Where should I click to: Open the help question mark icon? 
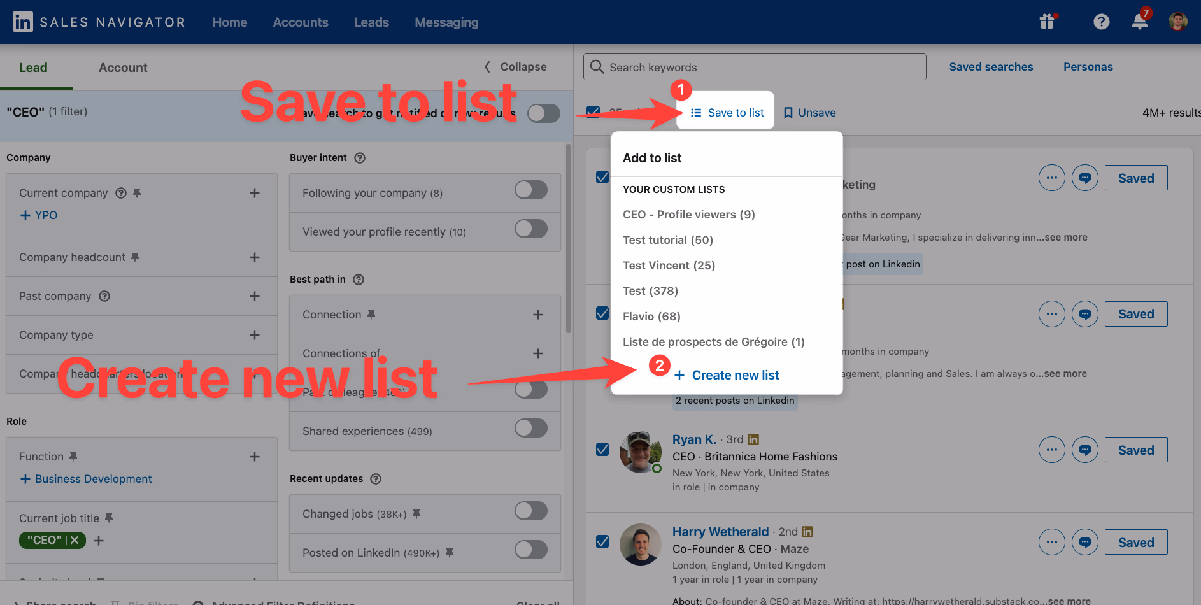(1102, 22)
